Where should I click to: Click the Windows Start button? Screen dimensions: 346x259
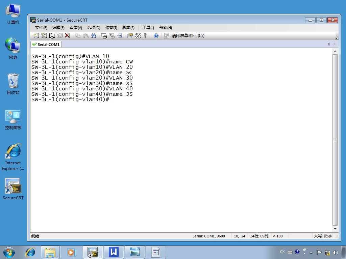(x=9, y=252)
